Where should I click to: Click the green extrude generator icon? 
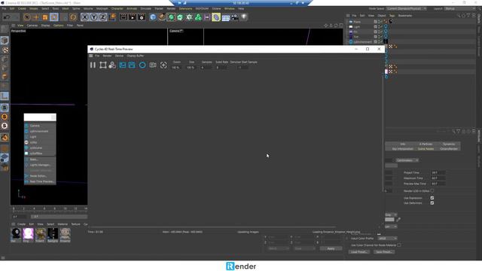(180, 17)
